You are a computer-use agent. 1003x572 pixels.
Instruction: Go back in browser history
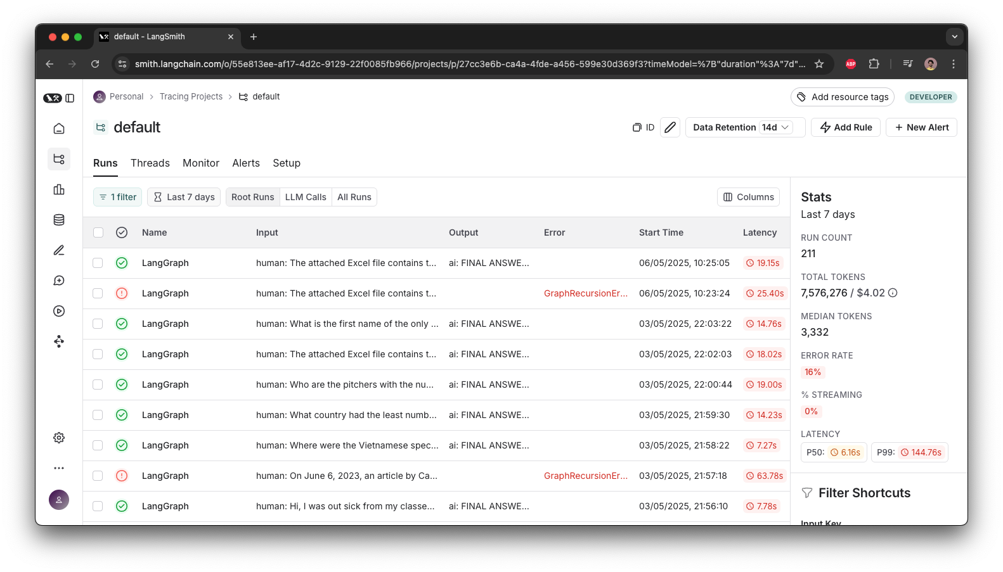(x=49, y=64)
